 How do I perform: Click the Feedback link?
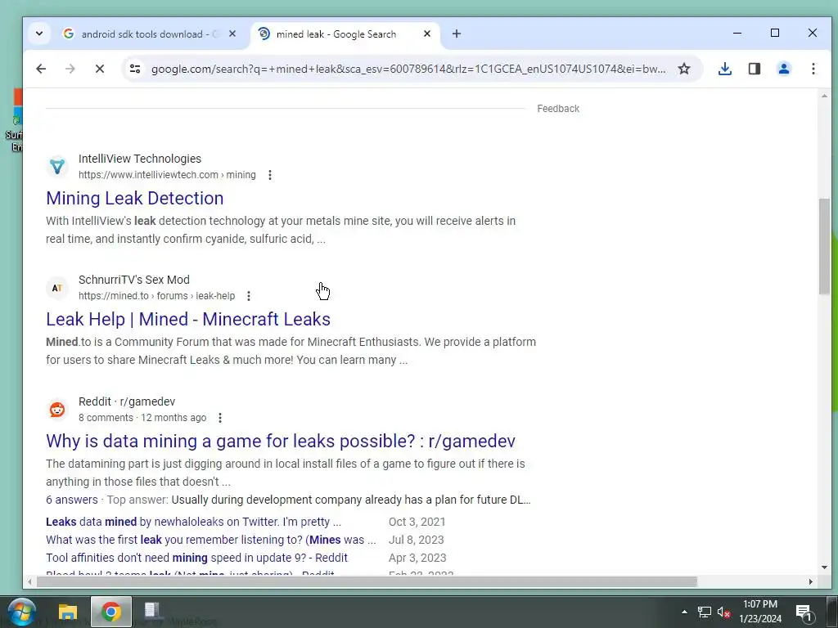click(x=558, y=109)
